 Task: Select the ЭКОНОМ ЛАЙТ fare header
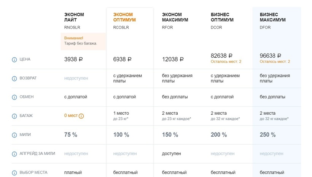[x=74, y=17]
